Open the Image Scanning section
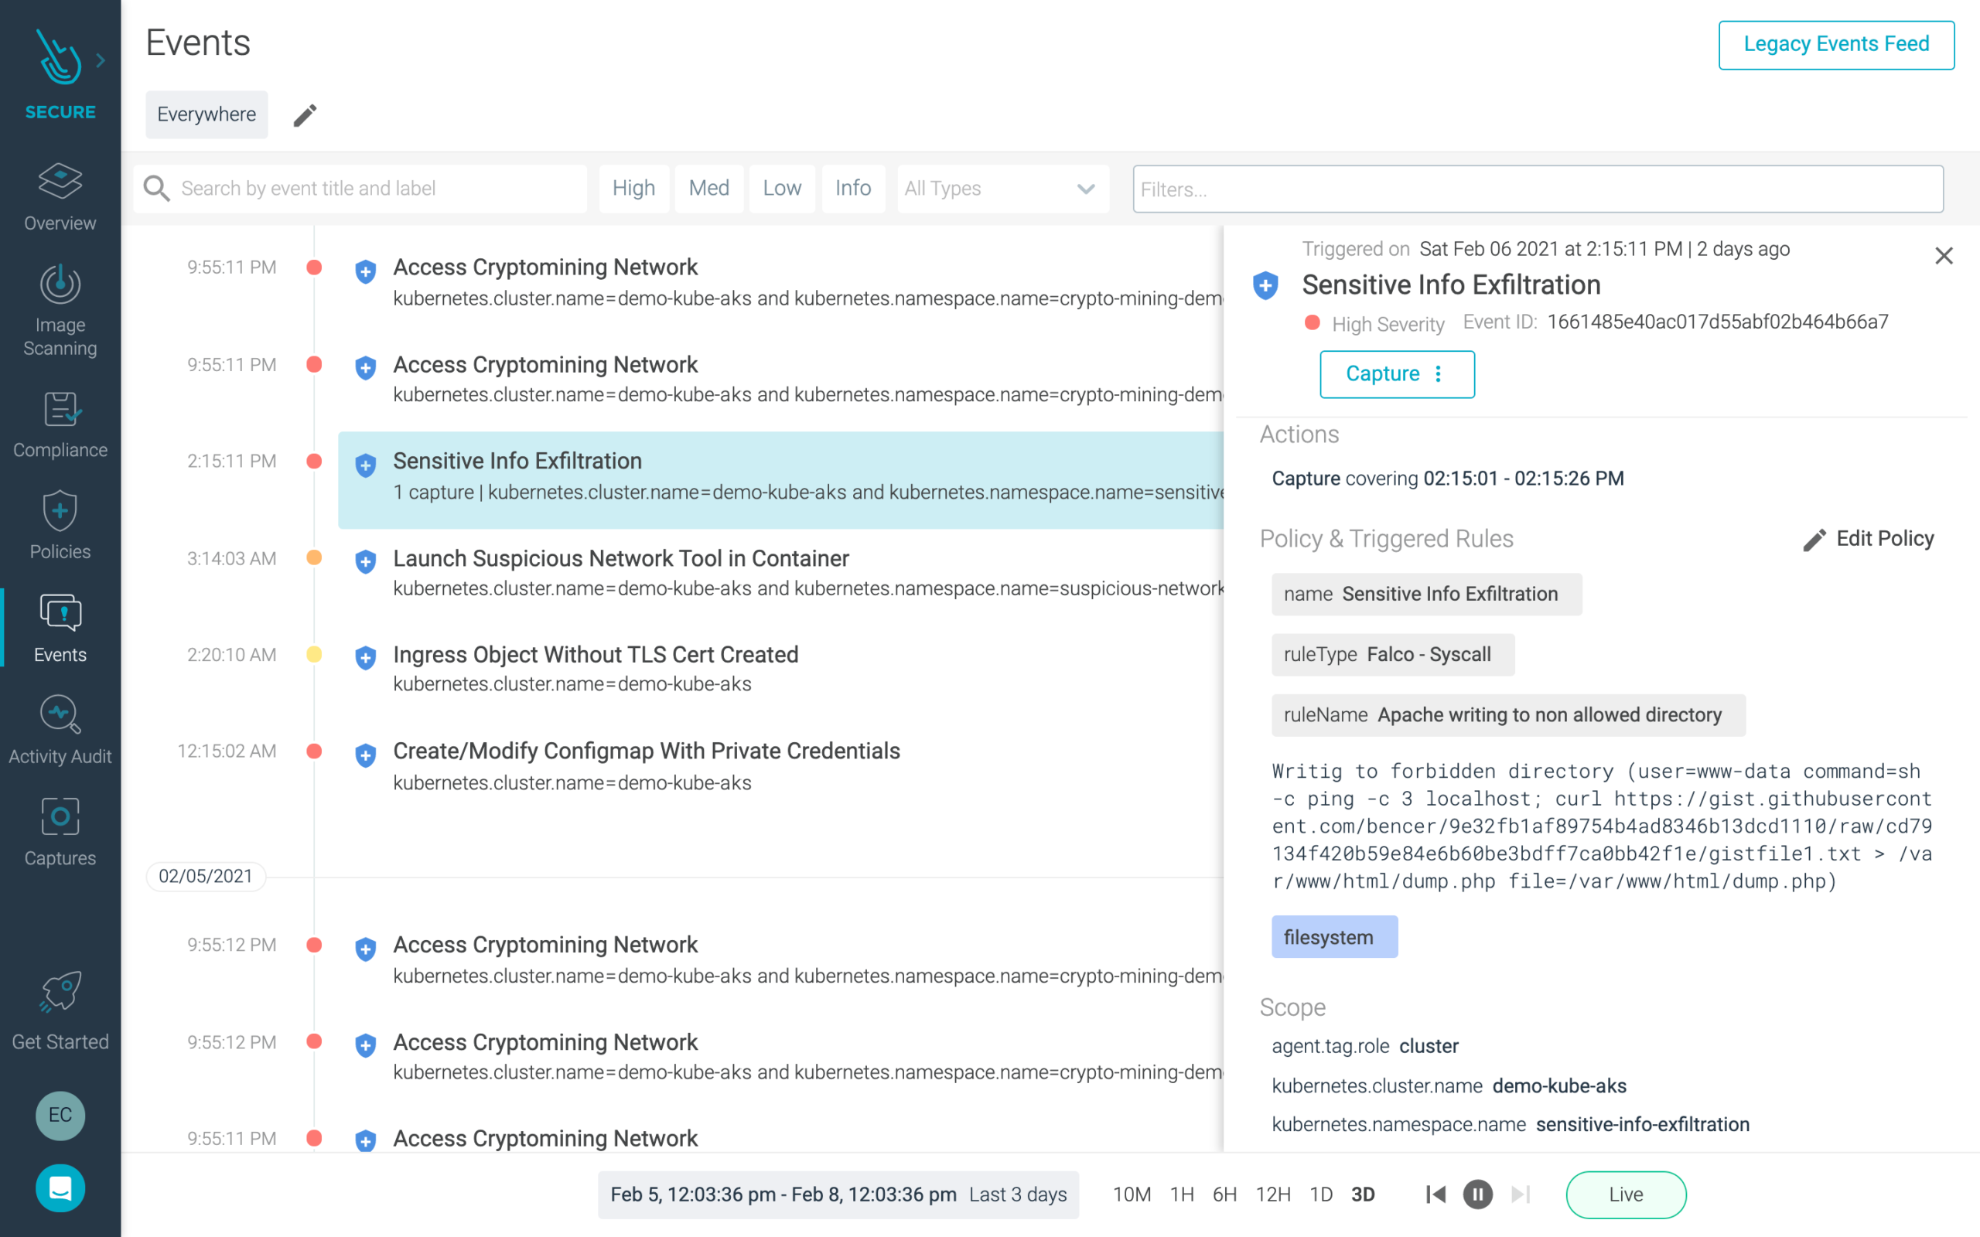This screenshot has width=1980, height=1237. [59, 311]
